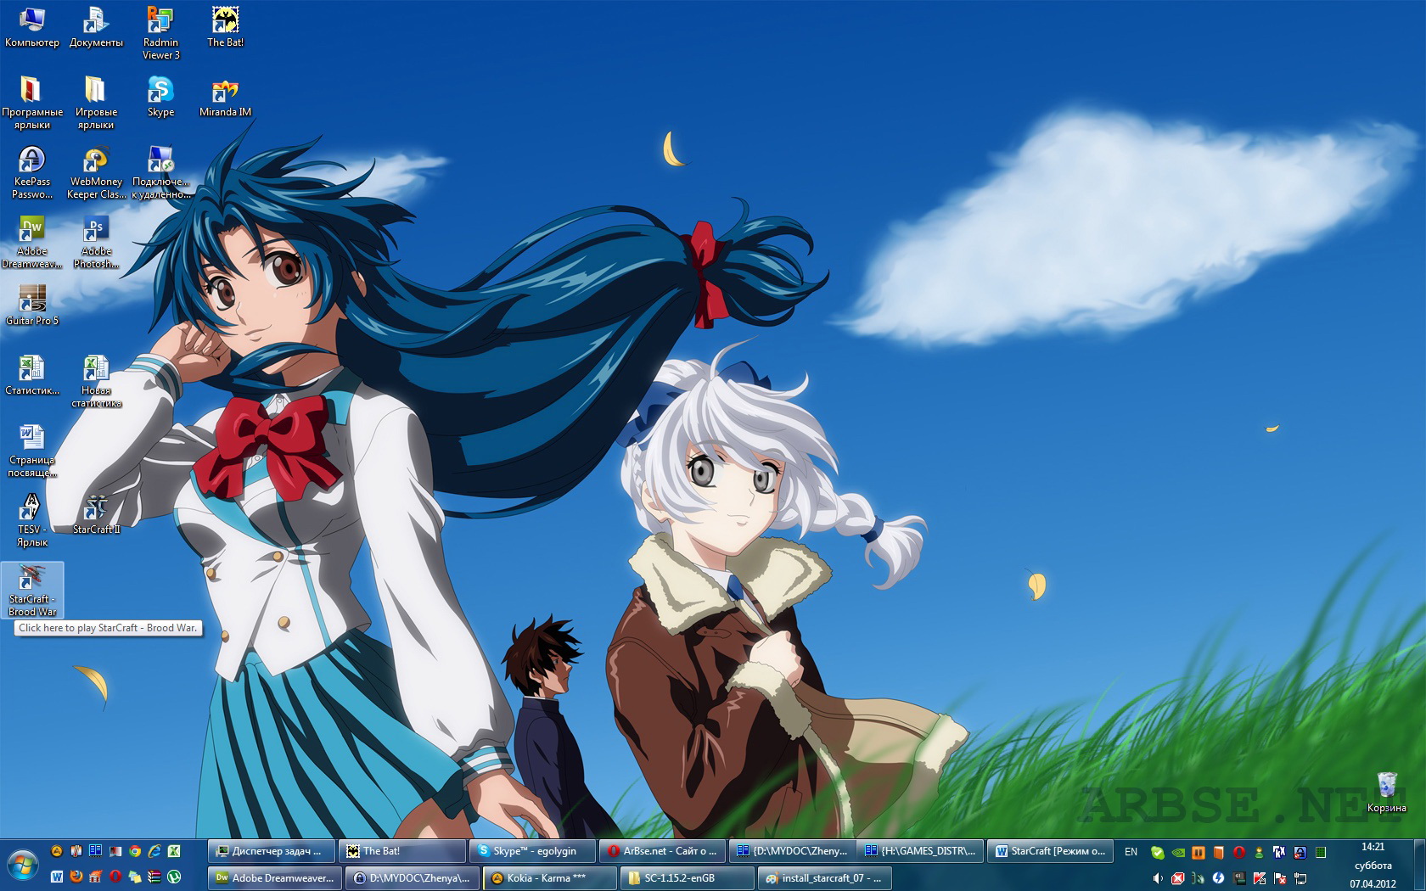Viewport: 1426px width, 891px height.
Task: Open the Компьютер desktop icon
Action: [31, 26]
